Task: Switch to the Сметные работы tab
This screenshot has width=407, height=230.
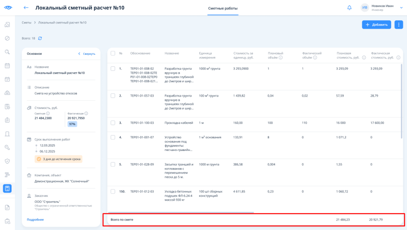Action: pos(222,8)
